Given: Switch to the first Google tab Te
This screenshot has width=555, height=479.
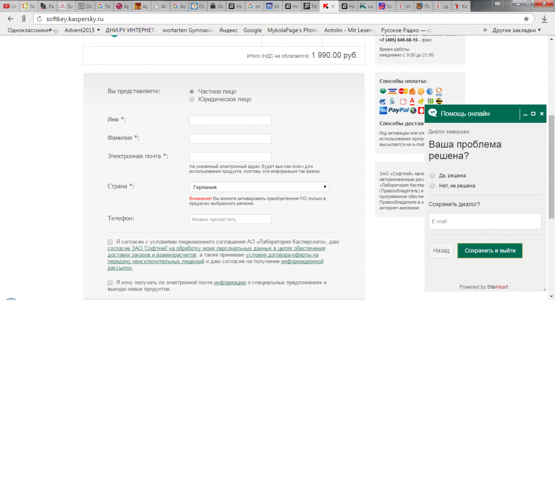Looking at the screenshot, I should [104, 6].
